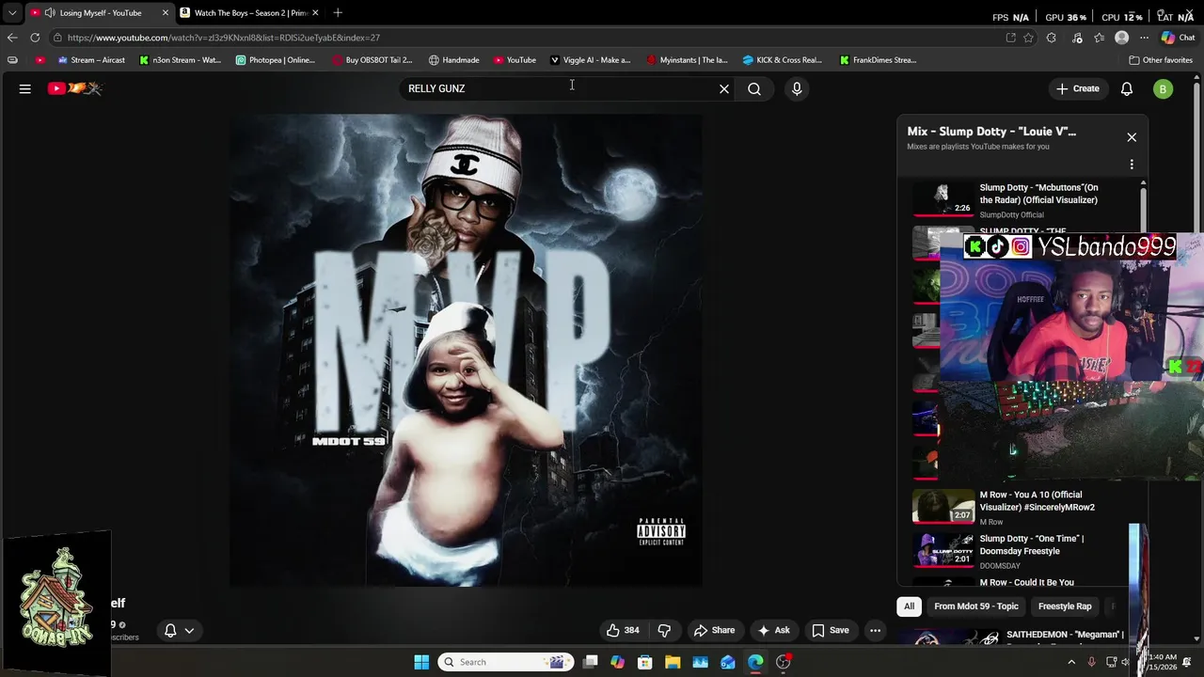Open the Buy OBSBOT Tail 2 bookmark

372,60
